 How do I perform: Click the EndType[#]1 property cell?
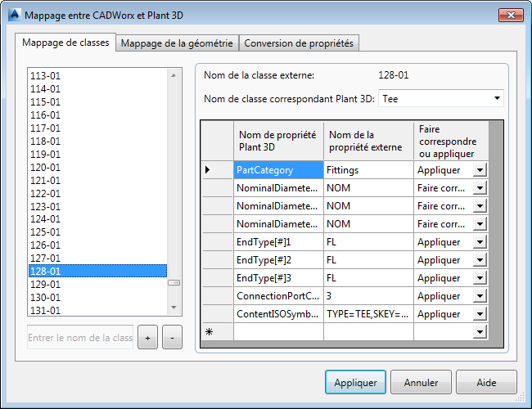[x=278, y=242]
